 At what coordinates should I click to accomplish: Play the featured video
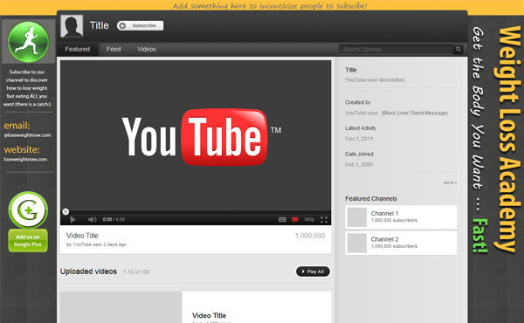pos(72,219)
